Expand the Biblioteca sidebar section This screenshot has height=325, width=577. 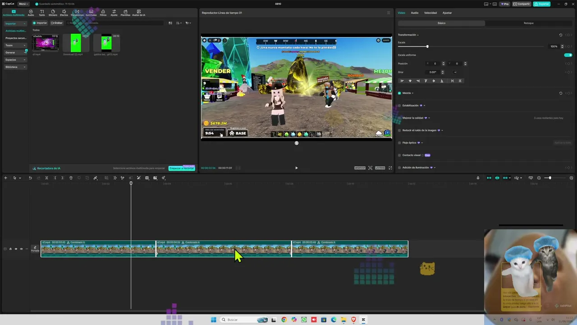pyautogui.click(x=15, y=67)
